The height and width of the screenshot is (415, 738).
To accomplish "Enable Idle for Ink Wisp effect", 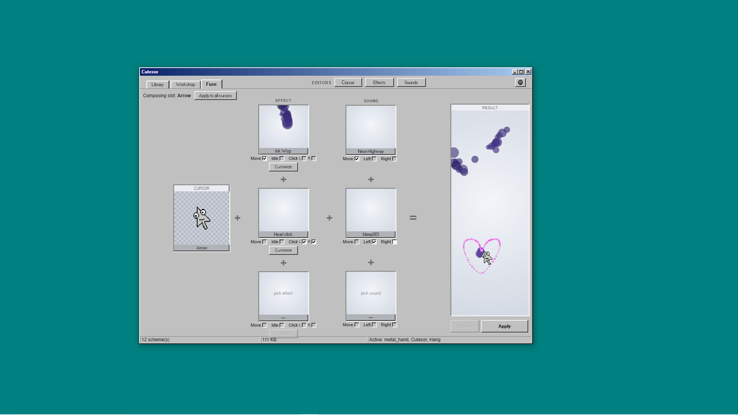I will [x=282, y=158].
